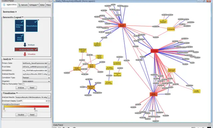Open the Organism dropdown
This screenshot has height=128, width=213.
coord(36,81)
